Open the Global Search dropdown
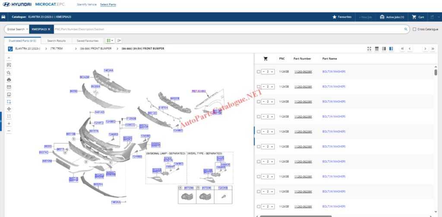The width and height of the screenshot is (442, 217). click(18, 29)
